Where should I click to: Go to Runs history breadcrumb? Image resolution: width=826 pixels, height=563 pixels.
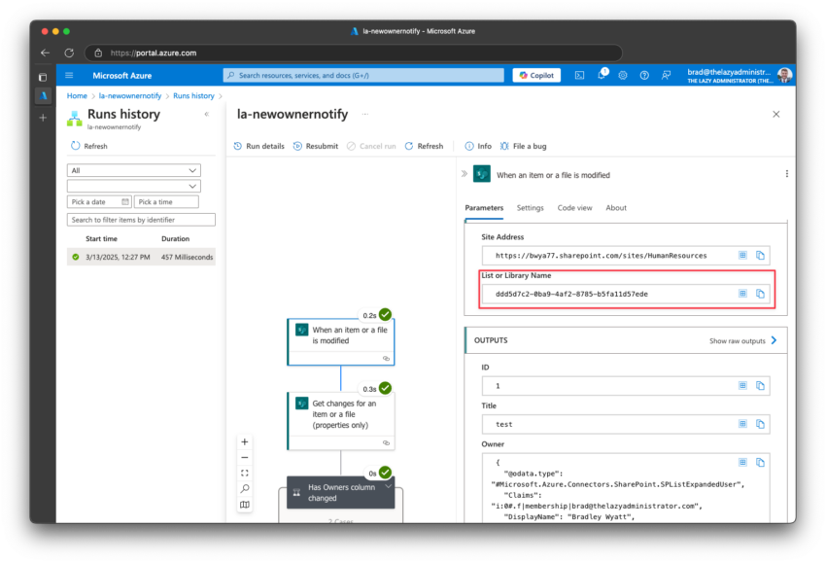193,96
